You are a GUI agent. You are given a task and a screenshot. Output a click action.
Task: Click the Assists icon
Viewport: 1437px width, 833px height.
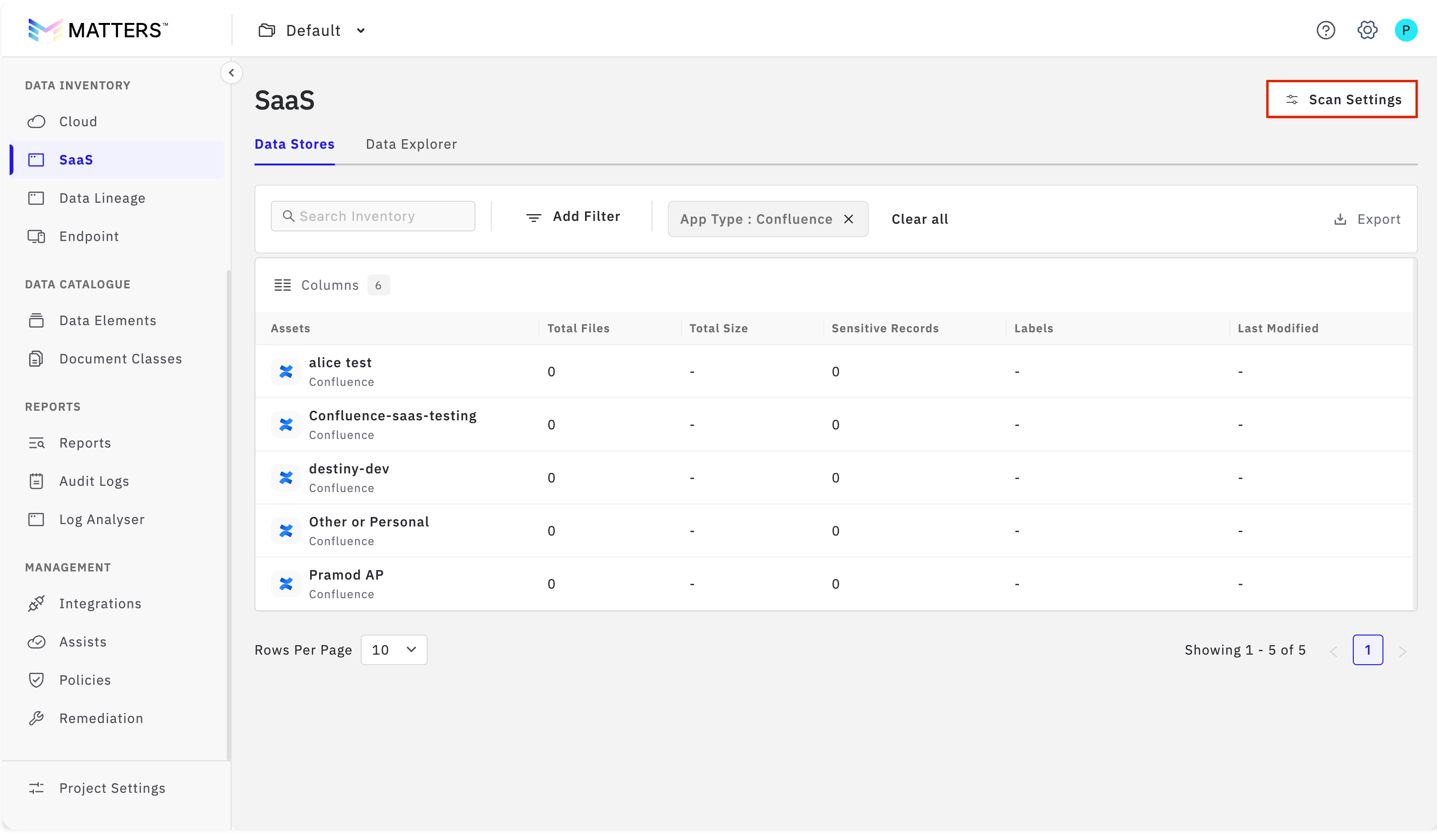tap(36, 641)
